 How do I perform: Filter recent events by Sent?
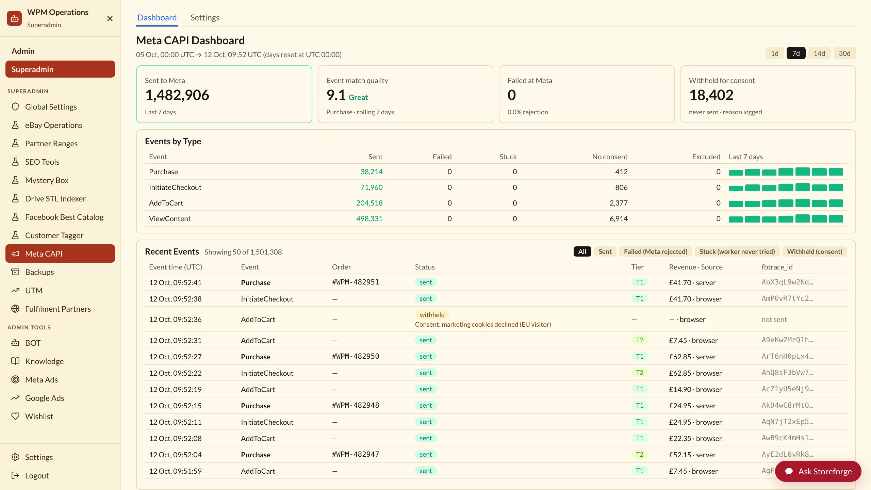[x=605, y=251]
